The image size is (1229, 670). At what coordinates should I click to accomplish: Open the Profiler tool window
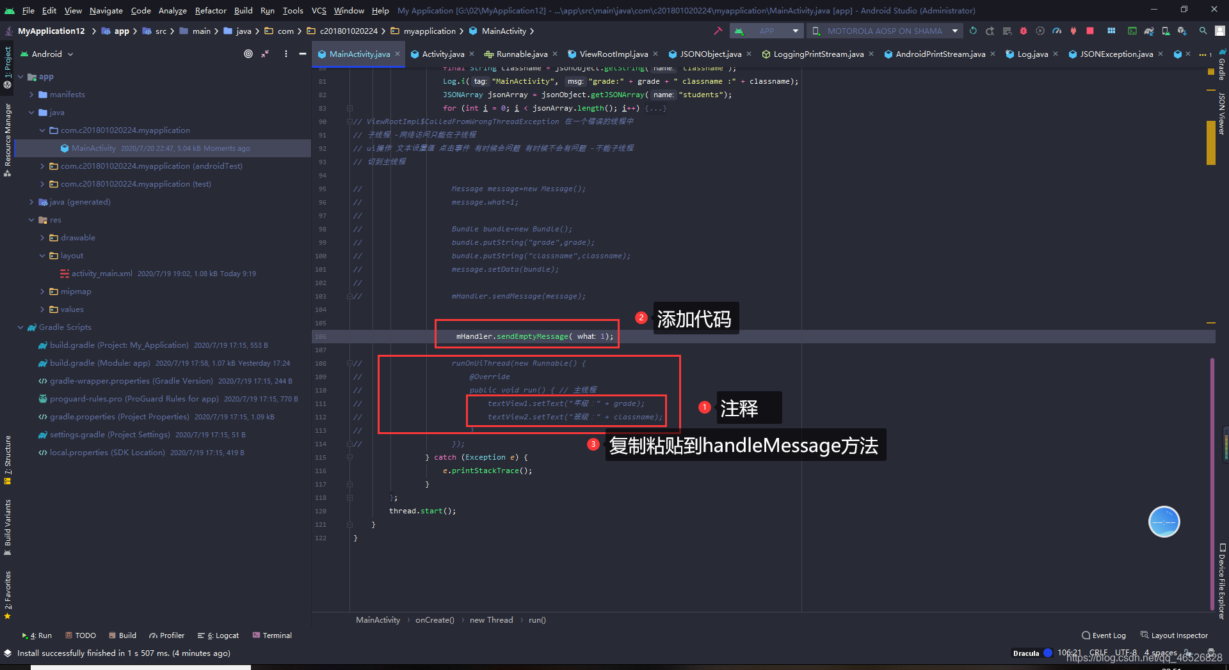pos(166,635)
